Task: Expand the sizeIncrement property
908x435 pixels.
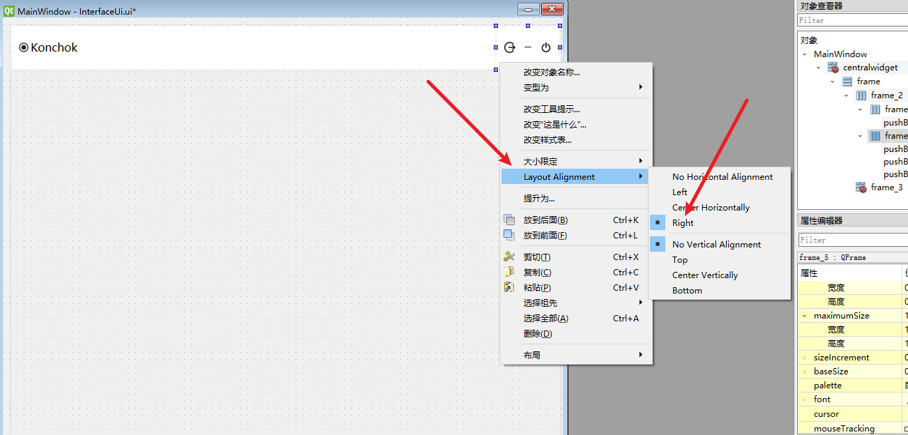Action: coord(804,358)
